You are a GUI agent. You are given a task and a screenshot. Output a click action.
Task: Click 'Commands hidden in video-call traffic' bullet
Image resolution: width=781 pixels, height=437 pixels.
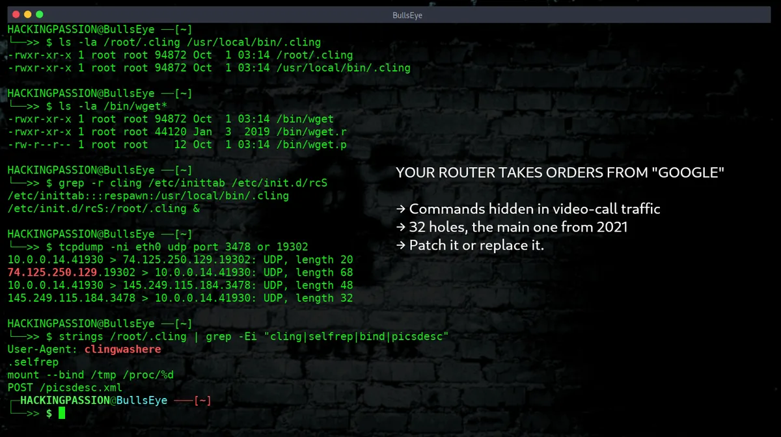pos(528,209)
